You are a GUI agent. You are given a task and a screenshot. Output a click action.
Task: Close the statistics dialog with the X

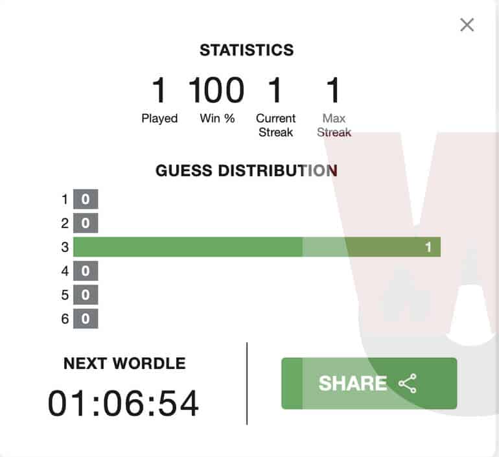point(467,25)
